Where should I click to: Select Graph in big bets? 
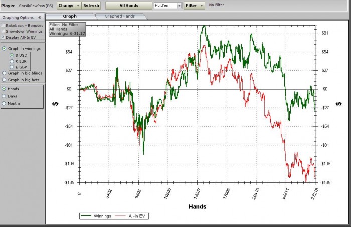click(x=4, y=80)
